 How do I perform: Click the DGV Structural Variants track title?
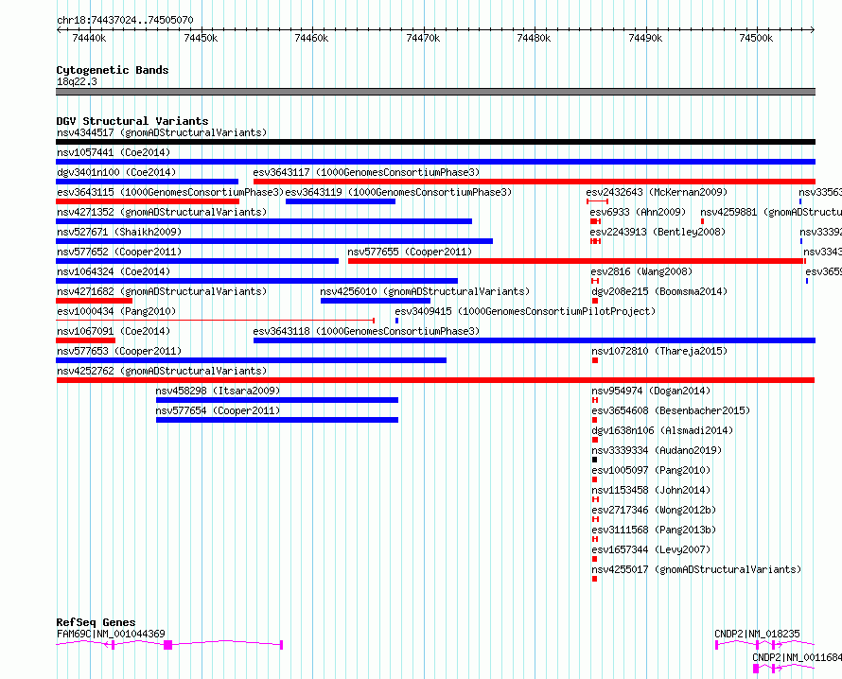tap(132, 121)
